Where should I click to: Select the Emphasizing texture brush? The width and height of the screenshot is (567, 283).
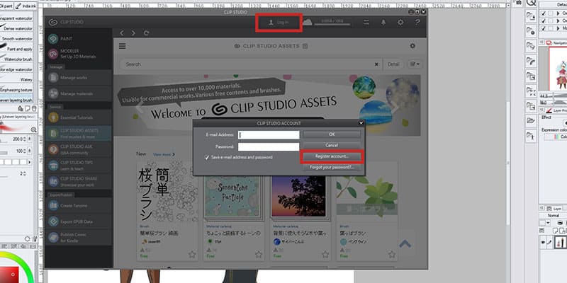click(x=16, y=90)
